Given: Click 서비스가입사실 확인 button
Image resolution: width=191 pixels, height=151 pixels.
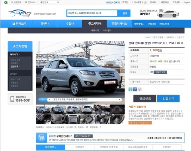Looking at the screenshot, I should 83,136.
